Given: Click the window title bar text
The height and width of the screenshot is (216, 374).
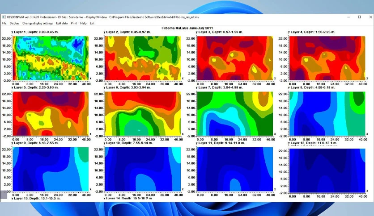Looking at the screenshot, I should pos(103,17).
